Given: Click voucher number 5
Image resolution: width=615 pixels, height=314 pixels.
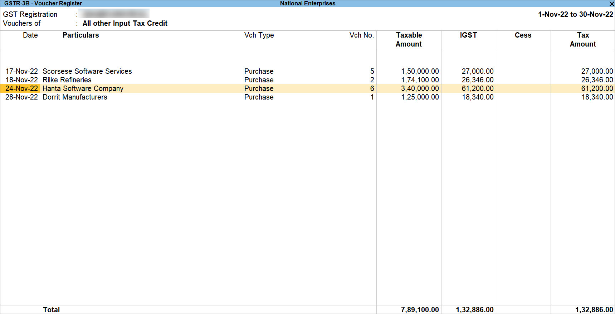Looking at the screenshot, I should (x=372, y=71).
